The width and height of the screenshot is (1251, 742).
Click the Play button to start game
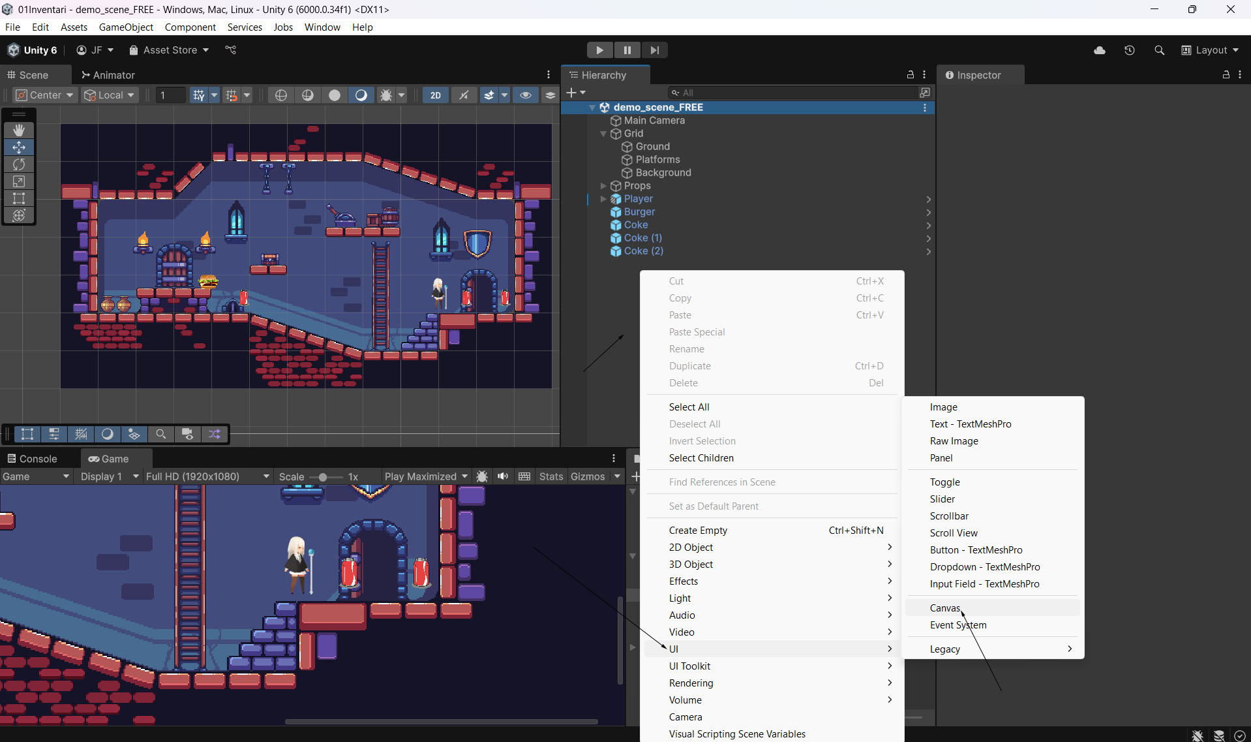pos(599,50)
